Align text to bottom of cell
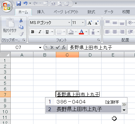This screenshot has height=124, width=135. point(122,23)
